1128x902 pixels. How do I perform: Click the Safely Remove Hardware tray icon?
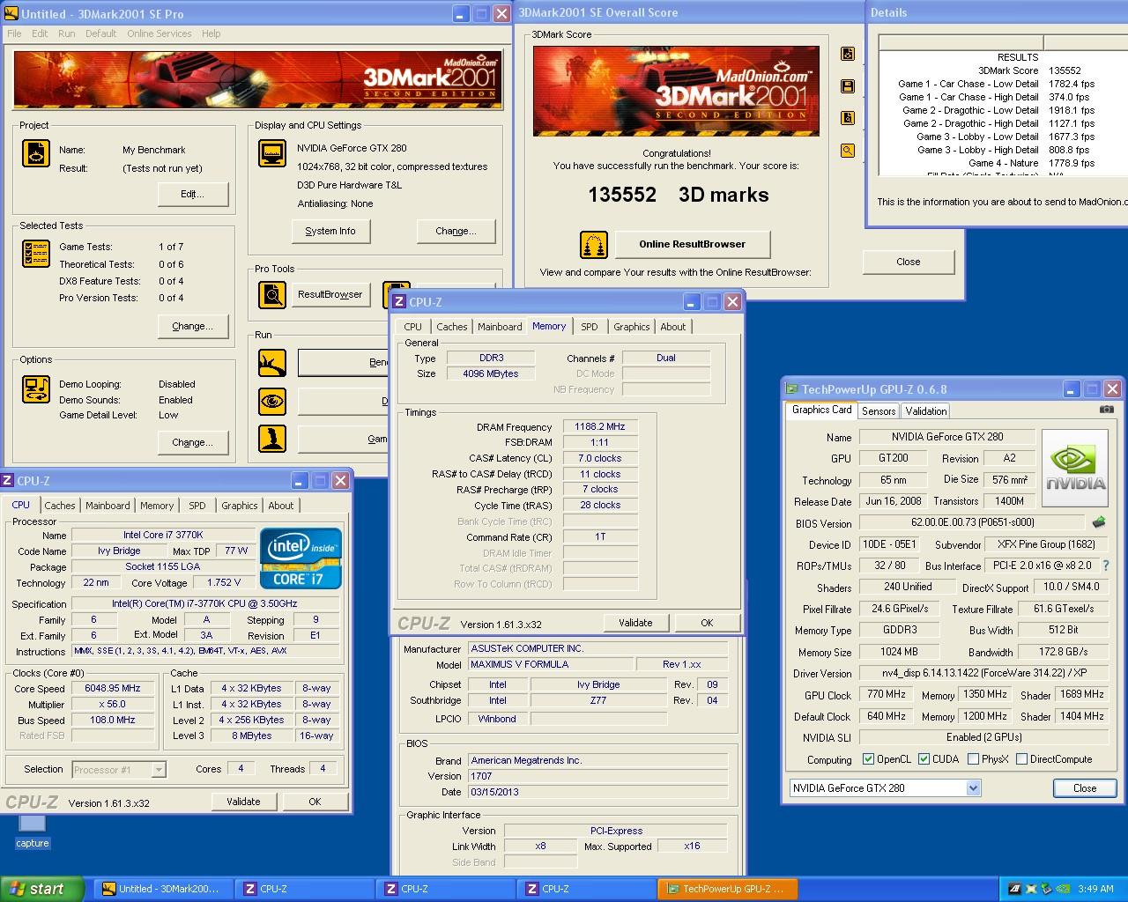pyautogui.click(x=1046, y=889)
